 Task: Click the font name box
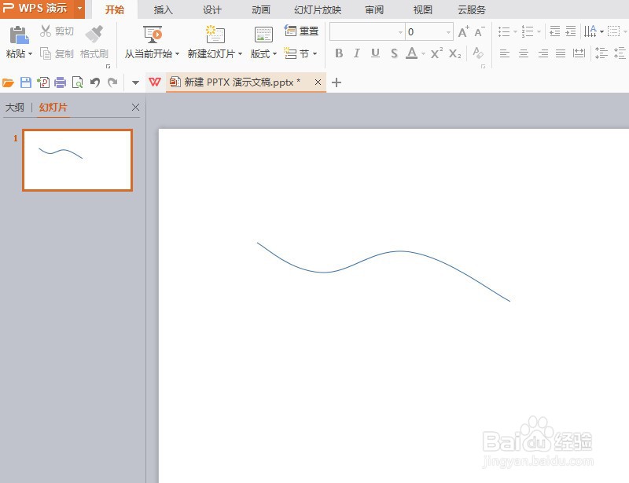point(367,31)
